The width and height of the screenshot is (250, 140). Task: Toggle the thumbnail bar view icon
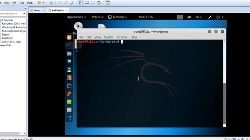coord(87,3)
